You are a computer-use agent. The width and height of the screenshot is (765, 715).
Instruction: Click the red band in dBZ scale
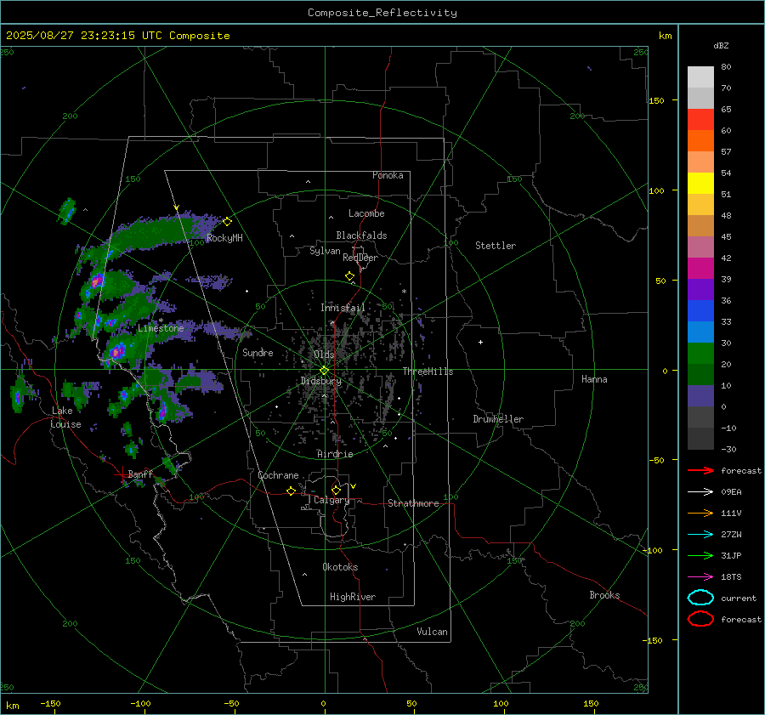pos(700,120)
